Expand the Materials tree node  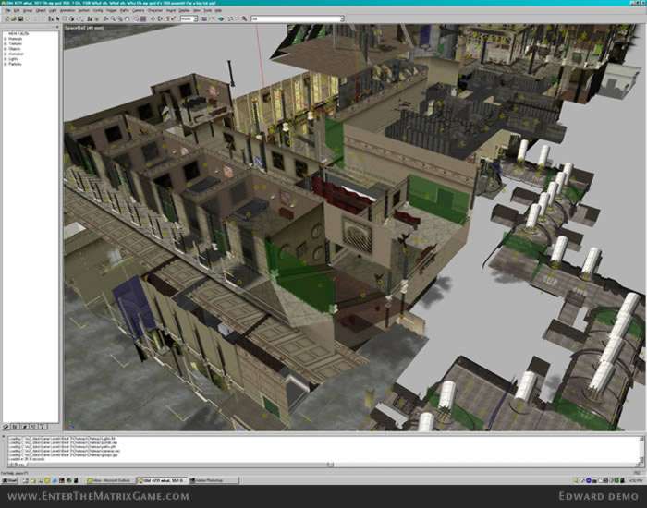(x=6, y=39)
